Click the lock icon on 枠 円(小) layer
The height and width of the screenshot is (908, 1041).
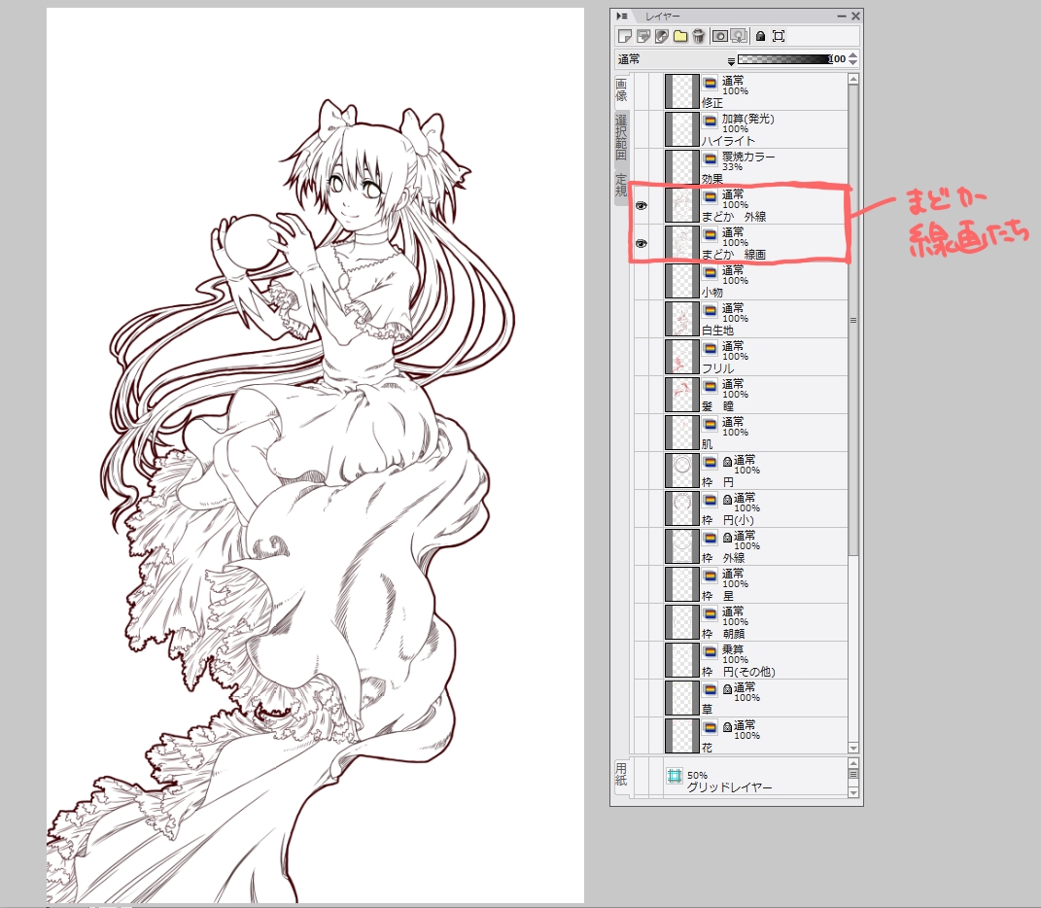pyautogui.click(x=727, y=499)
